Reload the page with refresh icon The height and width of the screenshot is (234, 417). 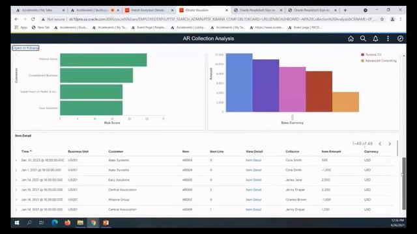tap(33, 19)
